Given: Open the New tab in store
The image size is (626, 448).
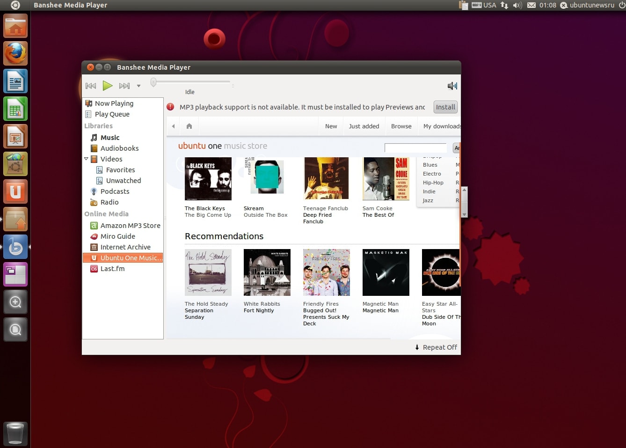Looking at the screenshot, I should 331,126.
